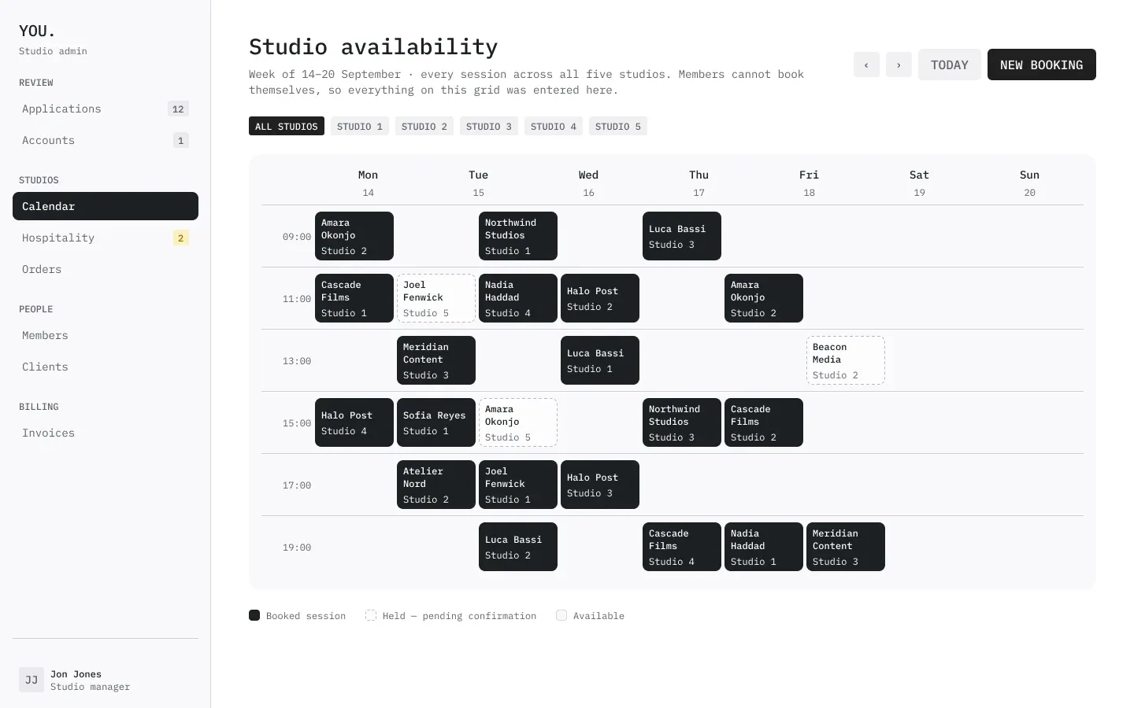
Task: Open Luca Bassi Studio 2 at 19:00
Action: click(518, 547)
